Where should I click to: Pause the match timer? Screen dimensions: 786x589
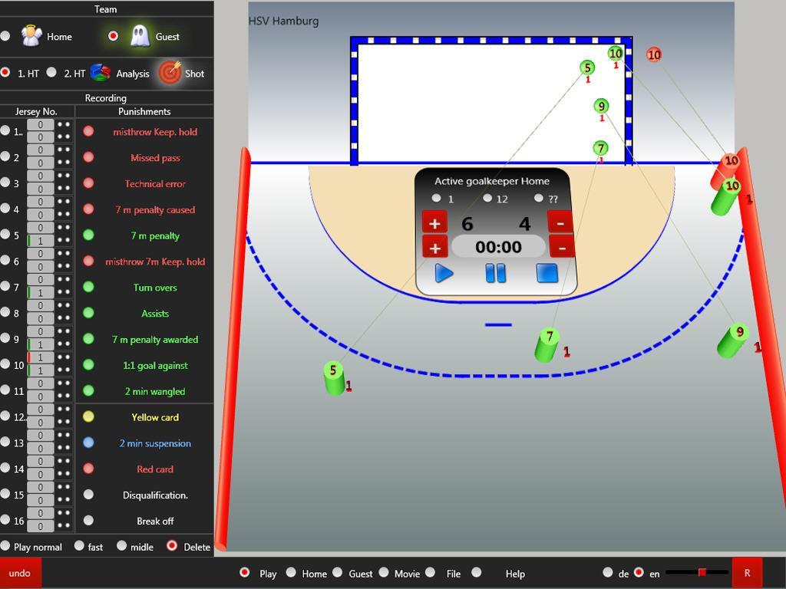point(495,274)
